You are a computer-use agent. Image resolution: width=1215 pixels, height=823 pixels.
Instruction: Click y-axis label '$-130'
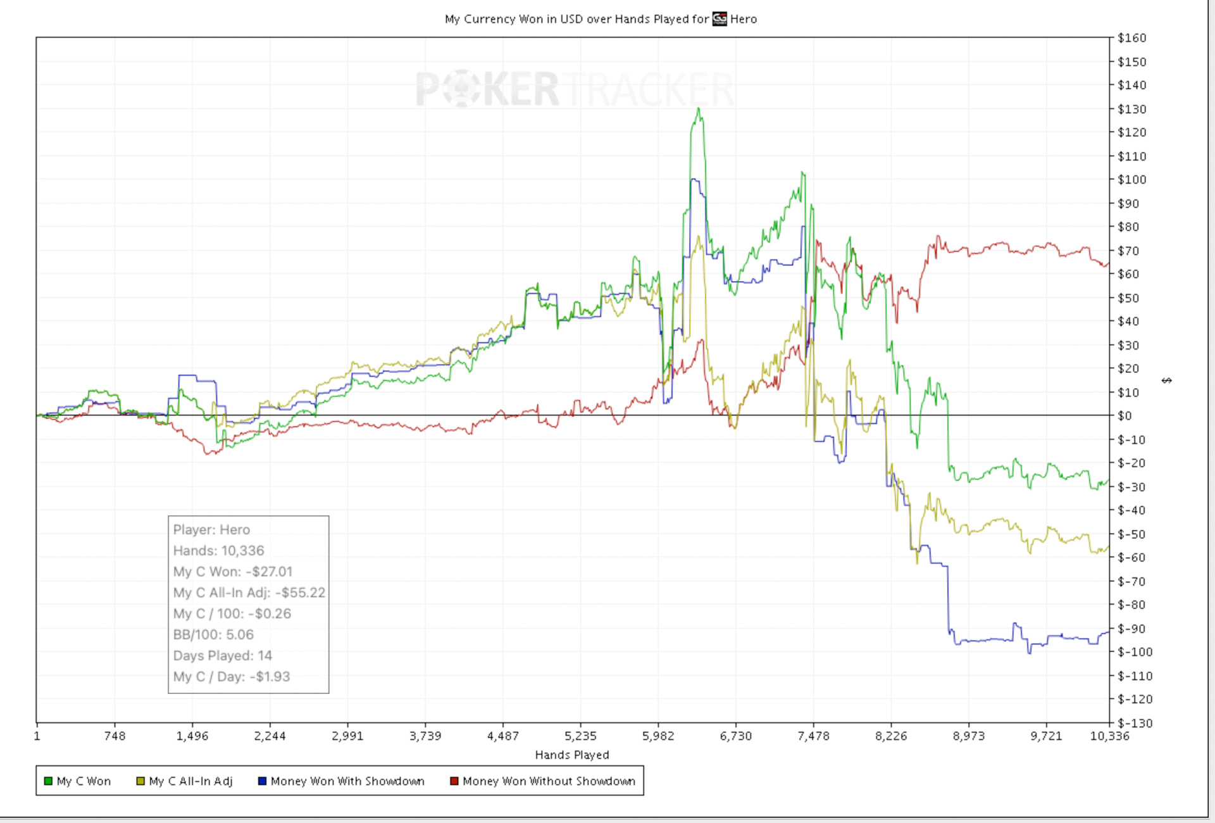pyautogui.click(x=1135, y=723)
